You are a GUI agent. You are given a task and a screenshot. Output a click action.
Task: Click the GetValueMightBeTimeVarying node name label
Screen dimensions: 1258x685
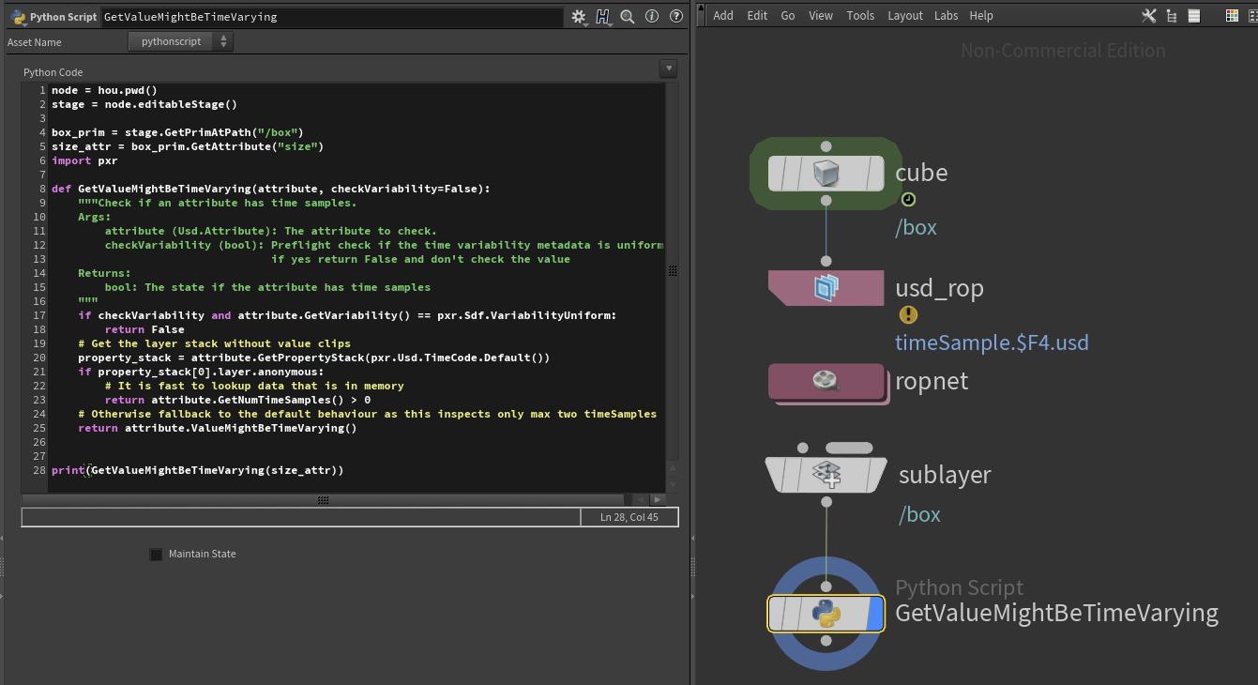(x=1057, y=613)
